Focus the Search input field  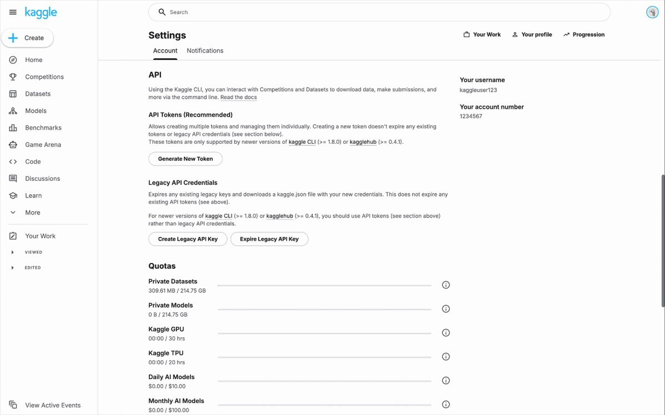pyautogui.click(x=383, y=12)
